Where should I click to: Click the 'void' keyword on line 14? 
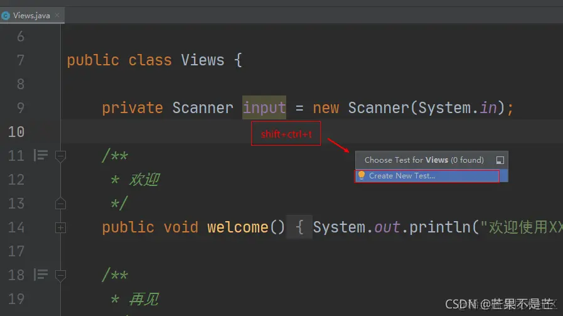(181, 227)
